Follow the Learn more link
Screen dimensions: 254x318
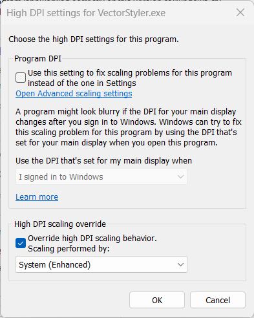tap(37, 197)
